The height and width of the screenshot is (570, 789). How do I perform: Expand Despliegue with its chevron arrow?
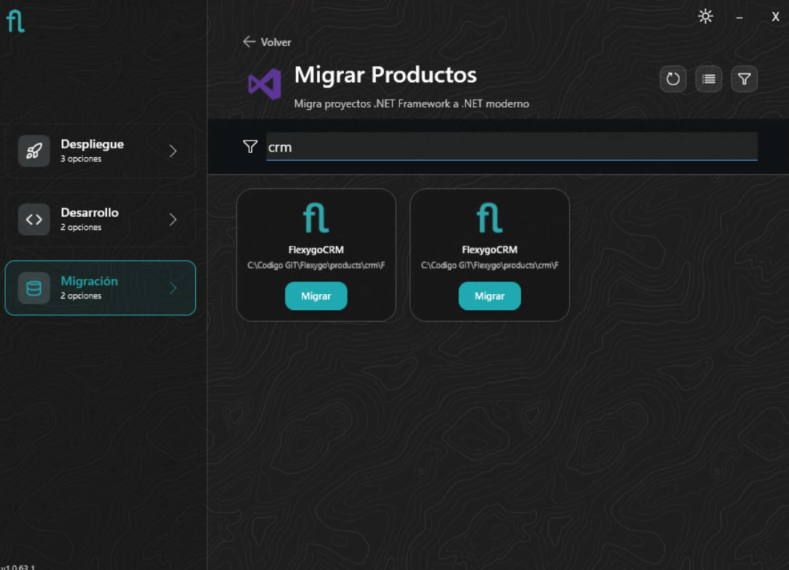pos(173,151)
